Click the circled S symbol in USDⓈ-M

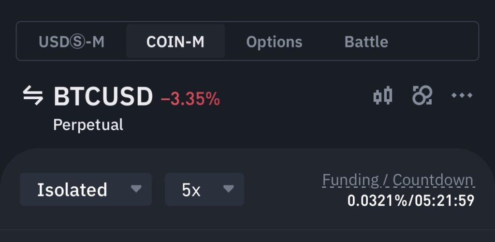[77, 42]
